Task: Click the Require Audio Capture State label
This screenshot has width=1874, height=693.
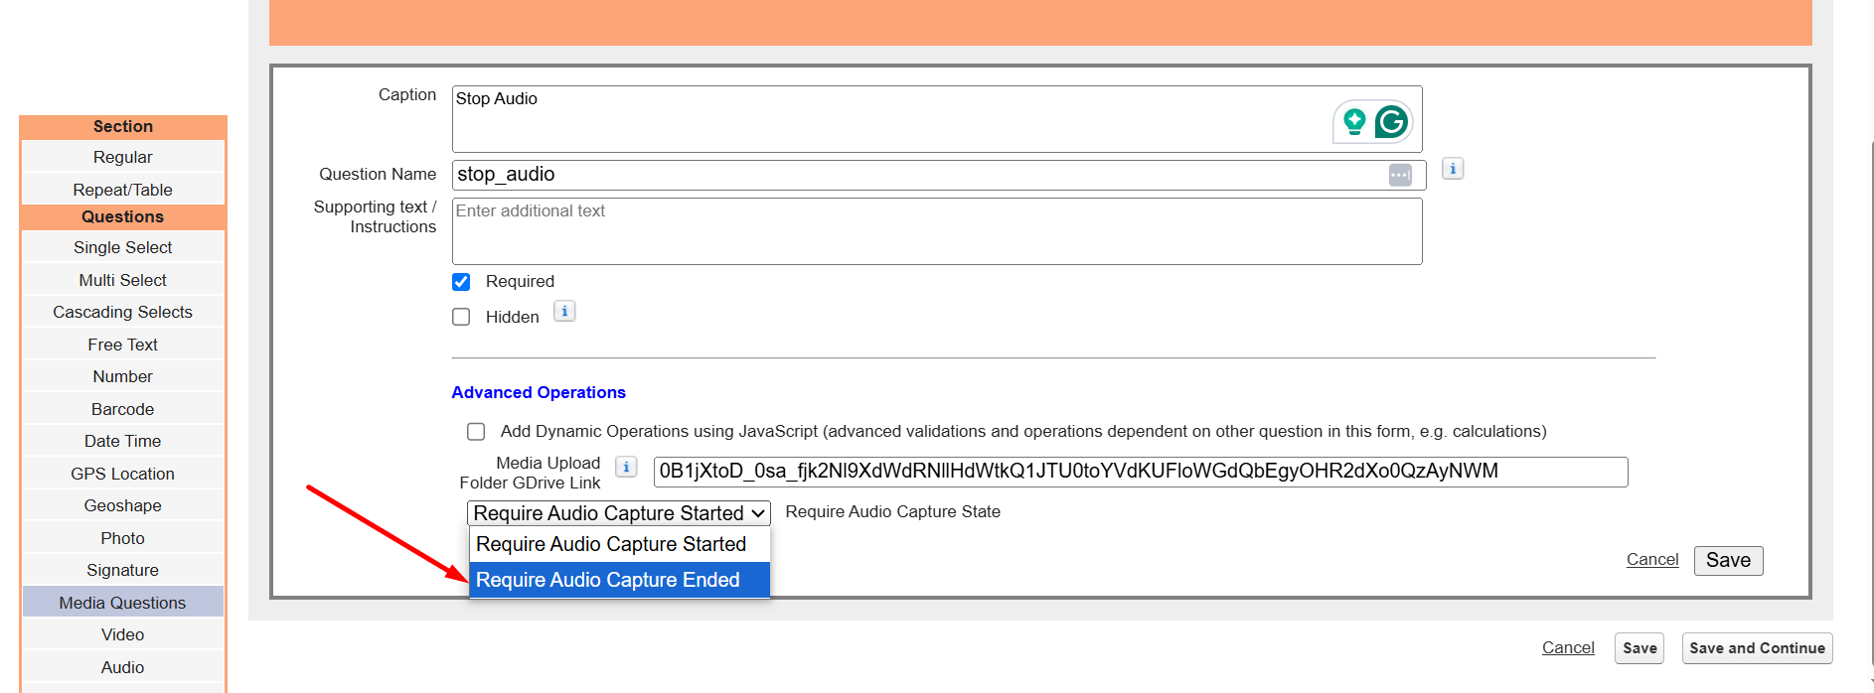Action: coord(893,511)
